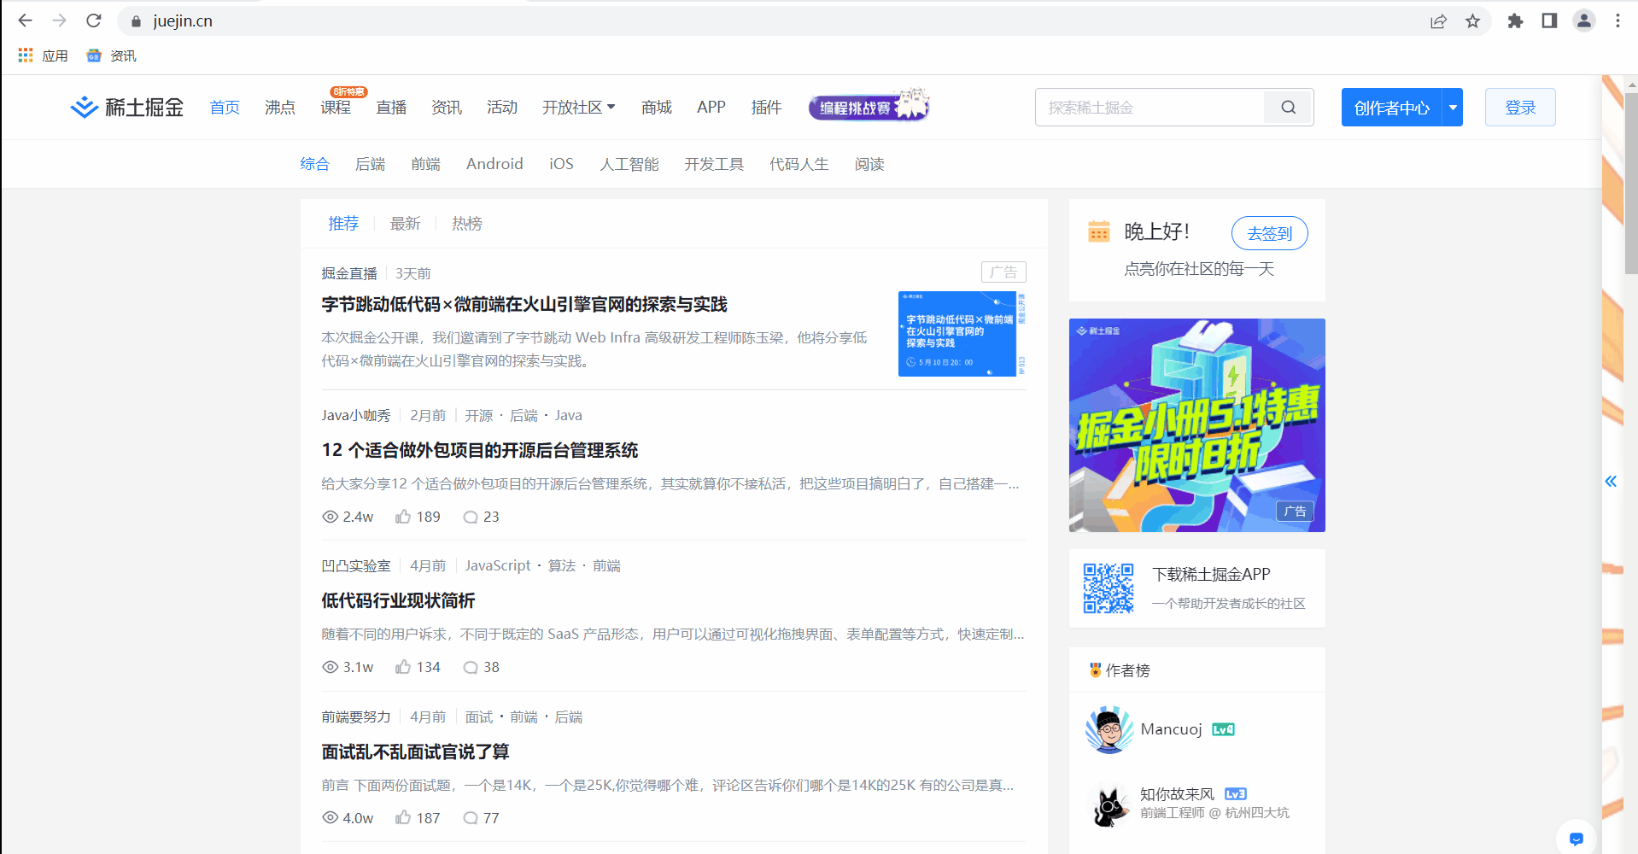Open the 资讯 nav item in header
1638x854 pixels.
coord(447,108)
